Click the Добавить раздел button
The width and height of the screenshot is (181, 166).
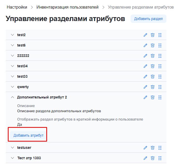[148, 19]
